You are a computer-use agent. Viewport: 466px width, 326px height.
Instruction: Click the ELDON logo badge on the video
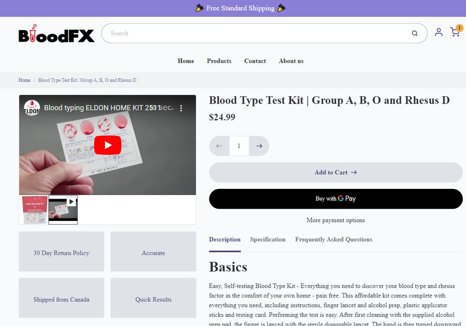click(x=32, y=108)
